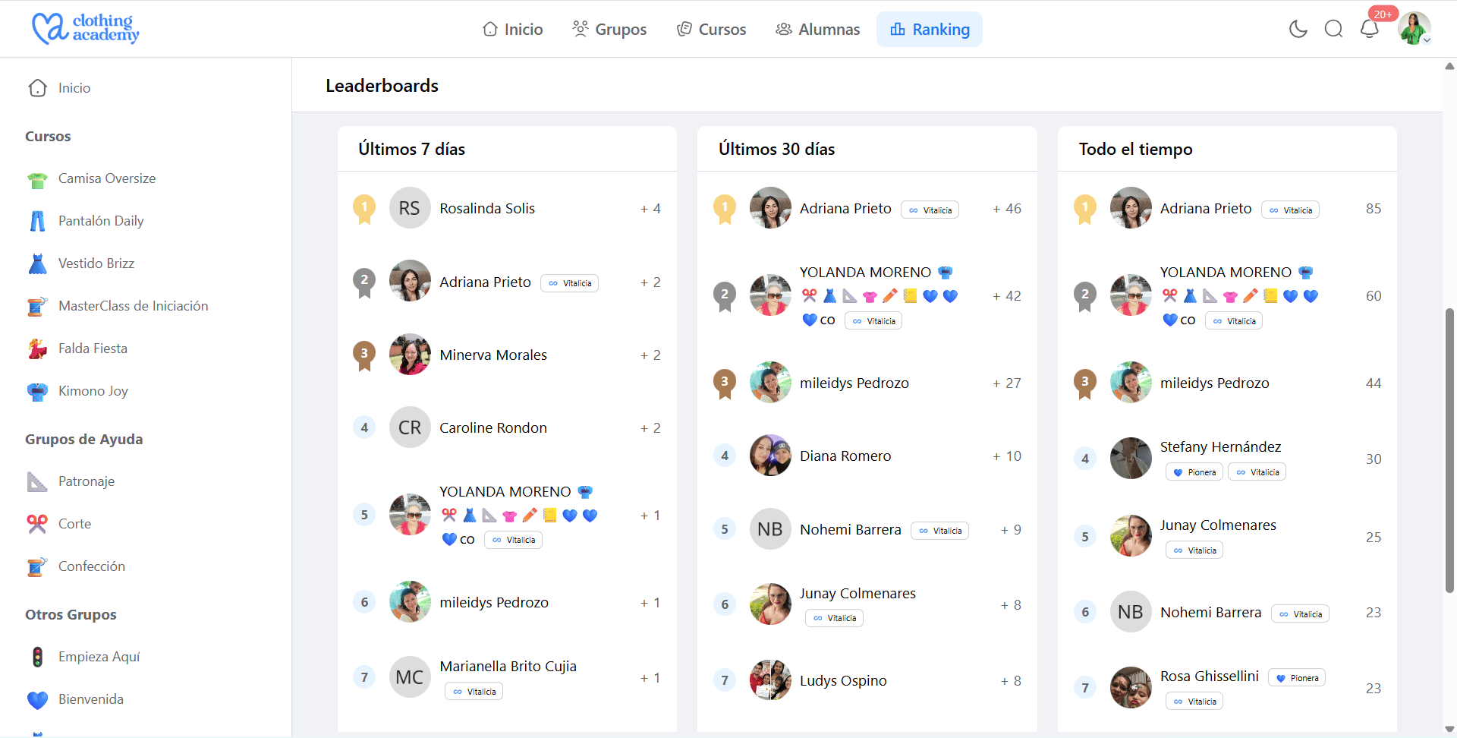The width and height of the screenshot is (1457, 738).
Task: Click the sidebar Inicio home icon
Action: [37, 88]
